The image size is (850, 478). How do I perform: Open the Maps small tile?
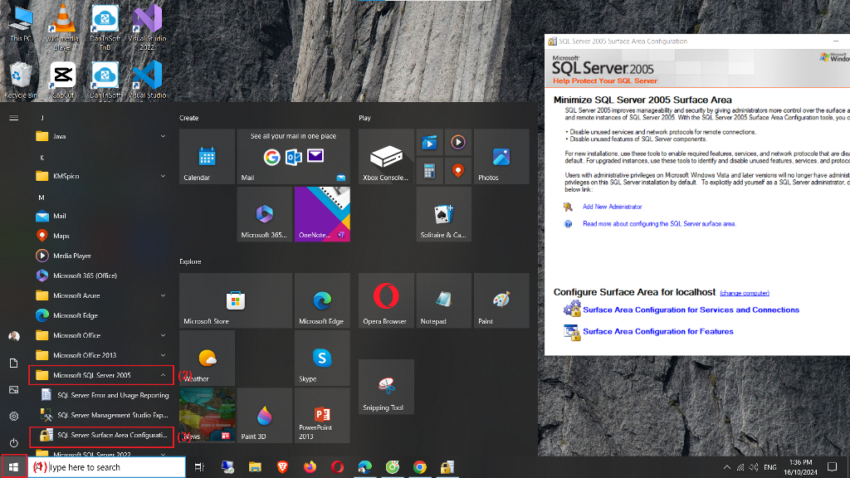pyautogui.click(x=458, y=171)
